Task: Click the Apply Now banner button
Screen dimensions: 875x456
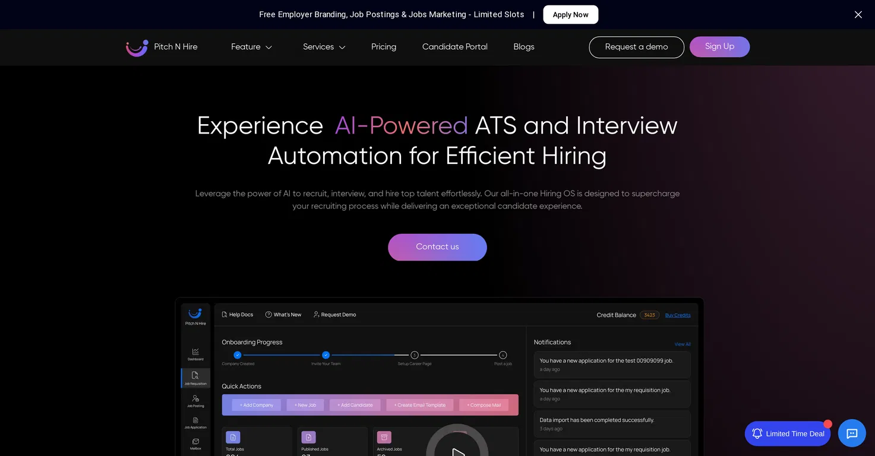Action: [x=570, y=15]
